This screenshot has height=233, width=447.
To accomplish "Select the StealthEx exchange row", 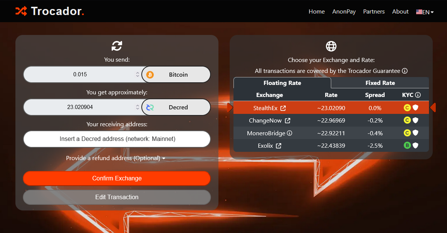I will [x=331, y=108].
